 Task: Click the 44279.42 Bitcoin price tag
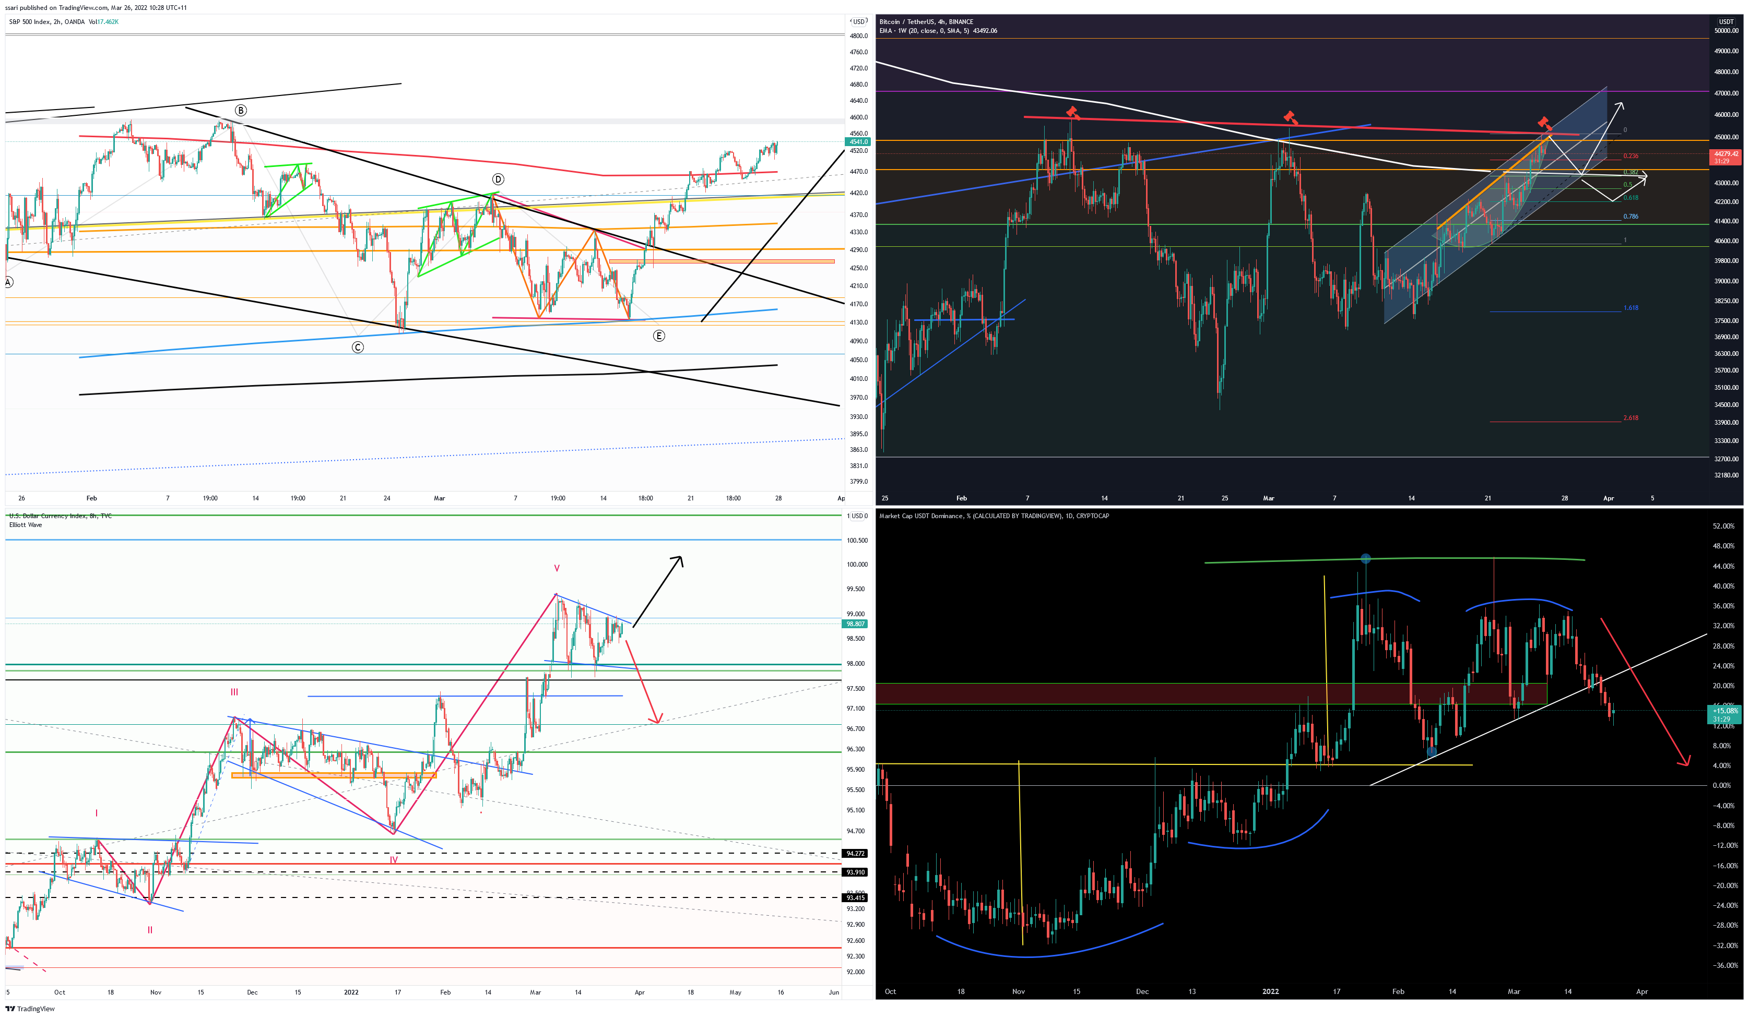point(1726,158)
